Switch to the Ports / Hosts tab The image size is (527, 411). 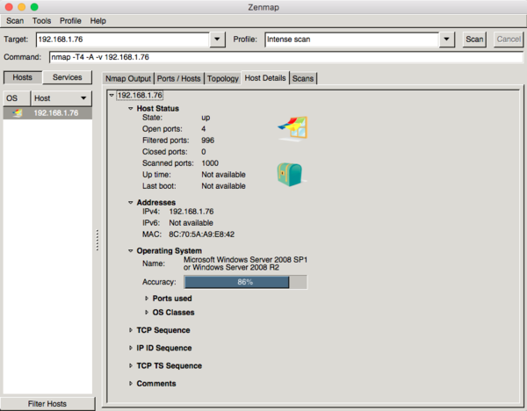tap(179, 79)
